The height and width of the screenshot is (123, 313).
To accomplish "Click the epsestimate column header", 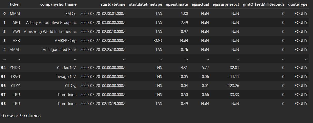I will point(177,4).
